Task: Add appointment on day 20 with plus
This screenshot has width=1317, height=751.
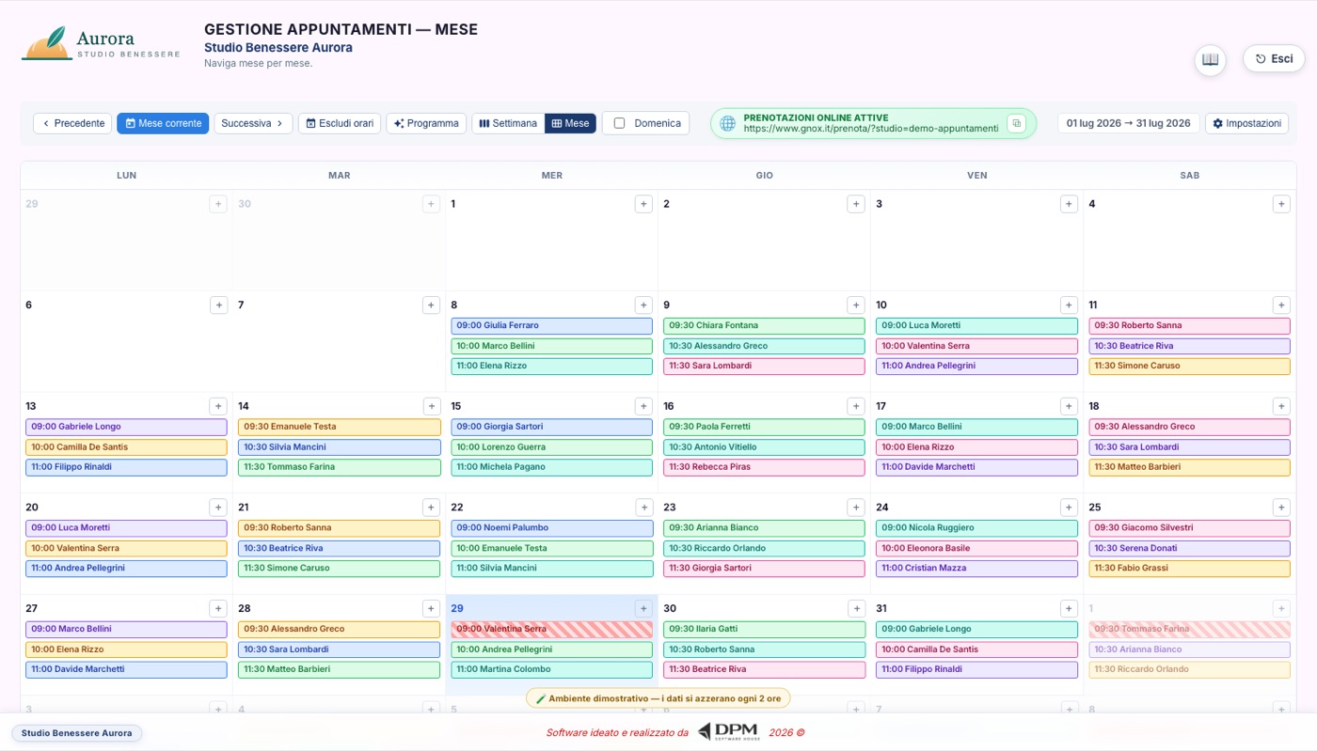Action: click(218, 508)
